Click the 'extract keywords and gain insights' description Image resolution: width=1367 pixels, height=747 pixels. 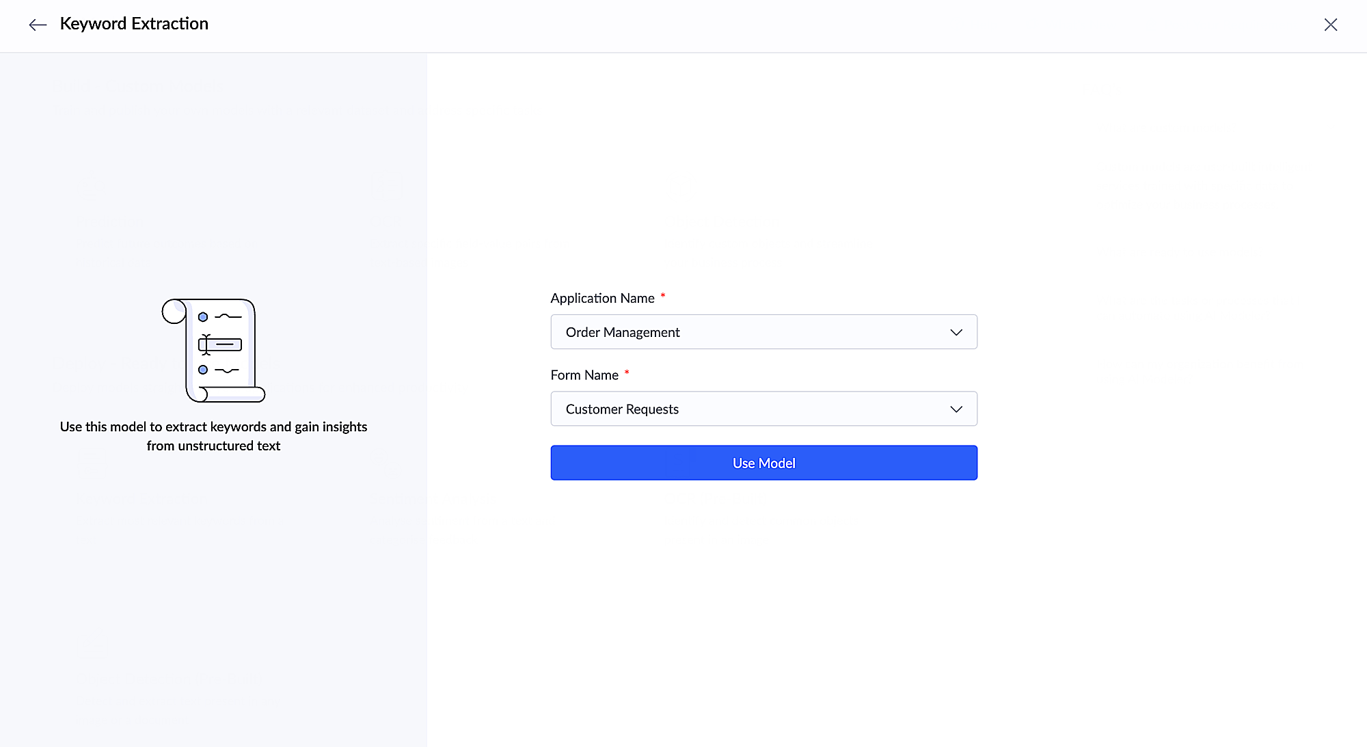213,426
